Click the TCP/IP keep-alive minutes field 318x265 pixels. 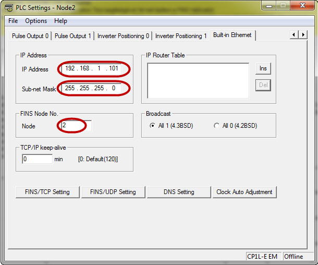coord(37,159)
